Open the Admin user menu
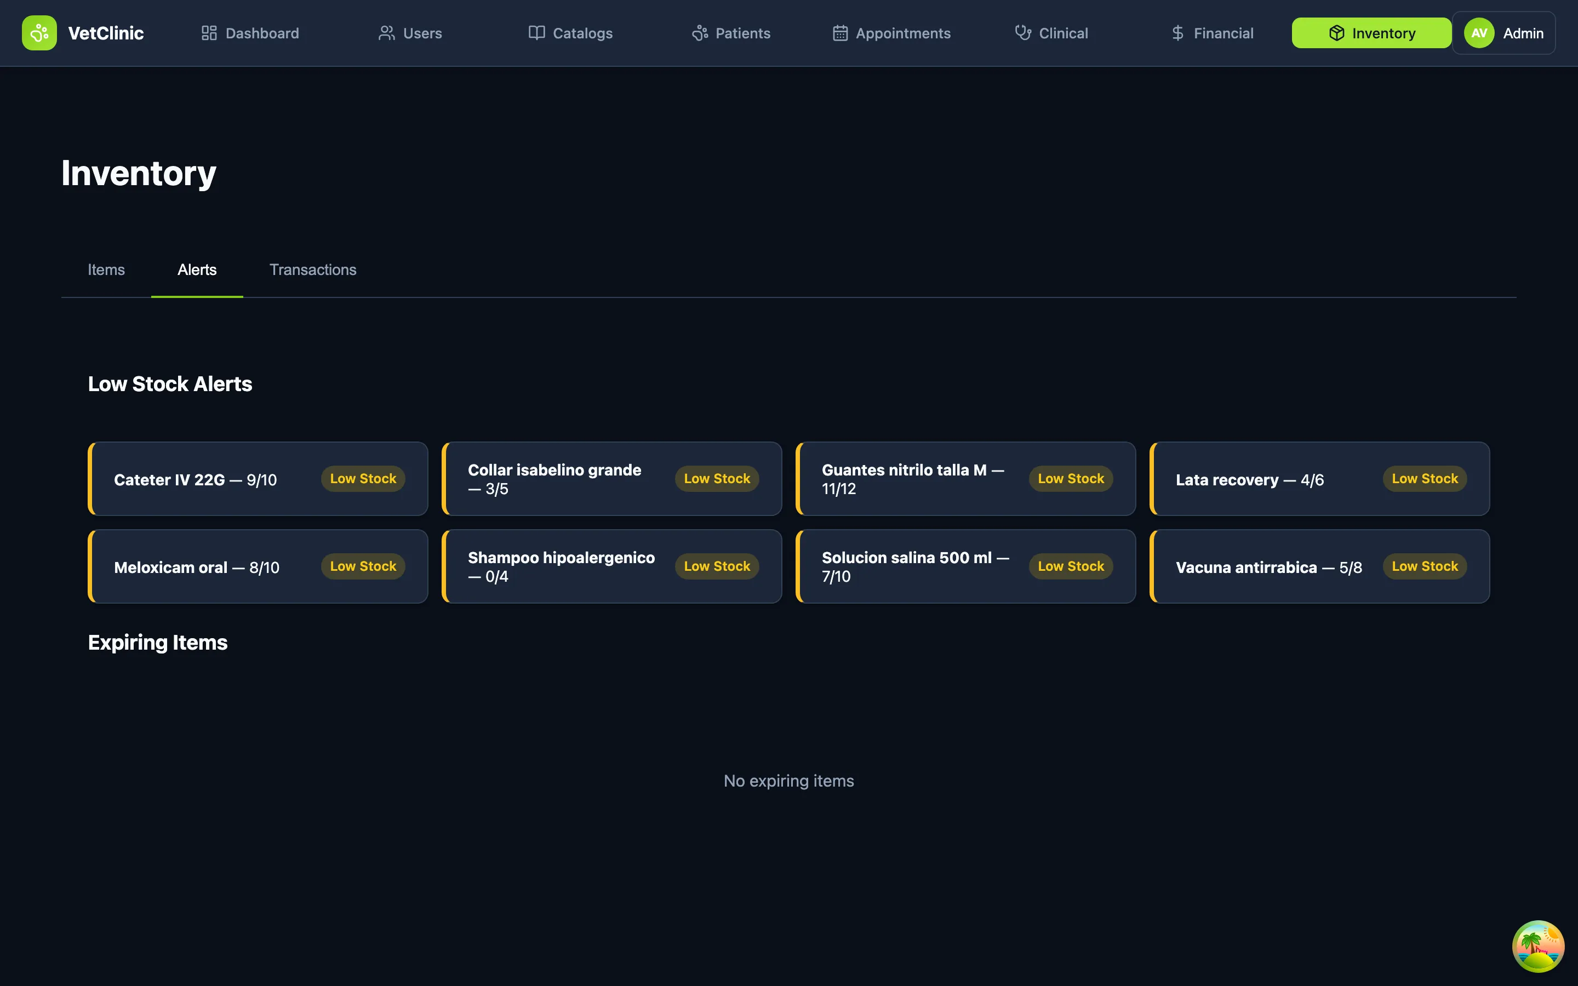 [x=1523, y=33]
